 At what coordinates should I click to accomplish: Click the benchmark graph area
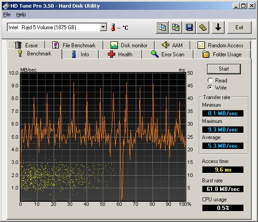[103, 137]
